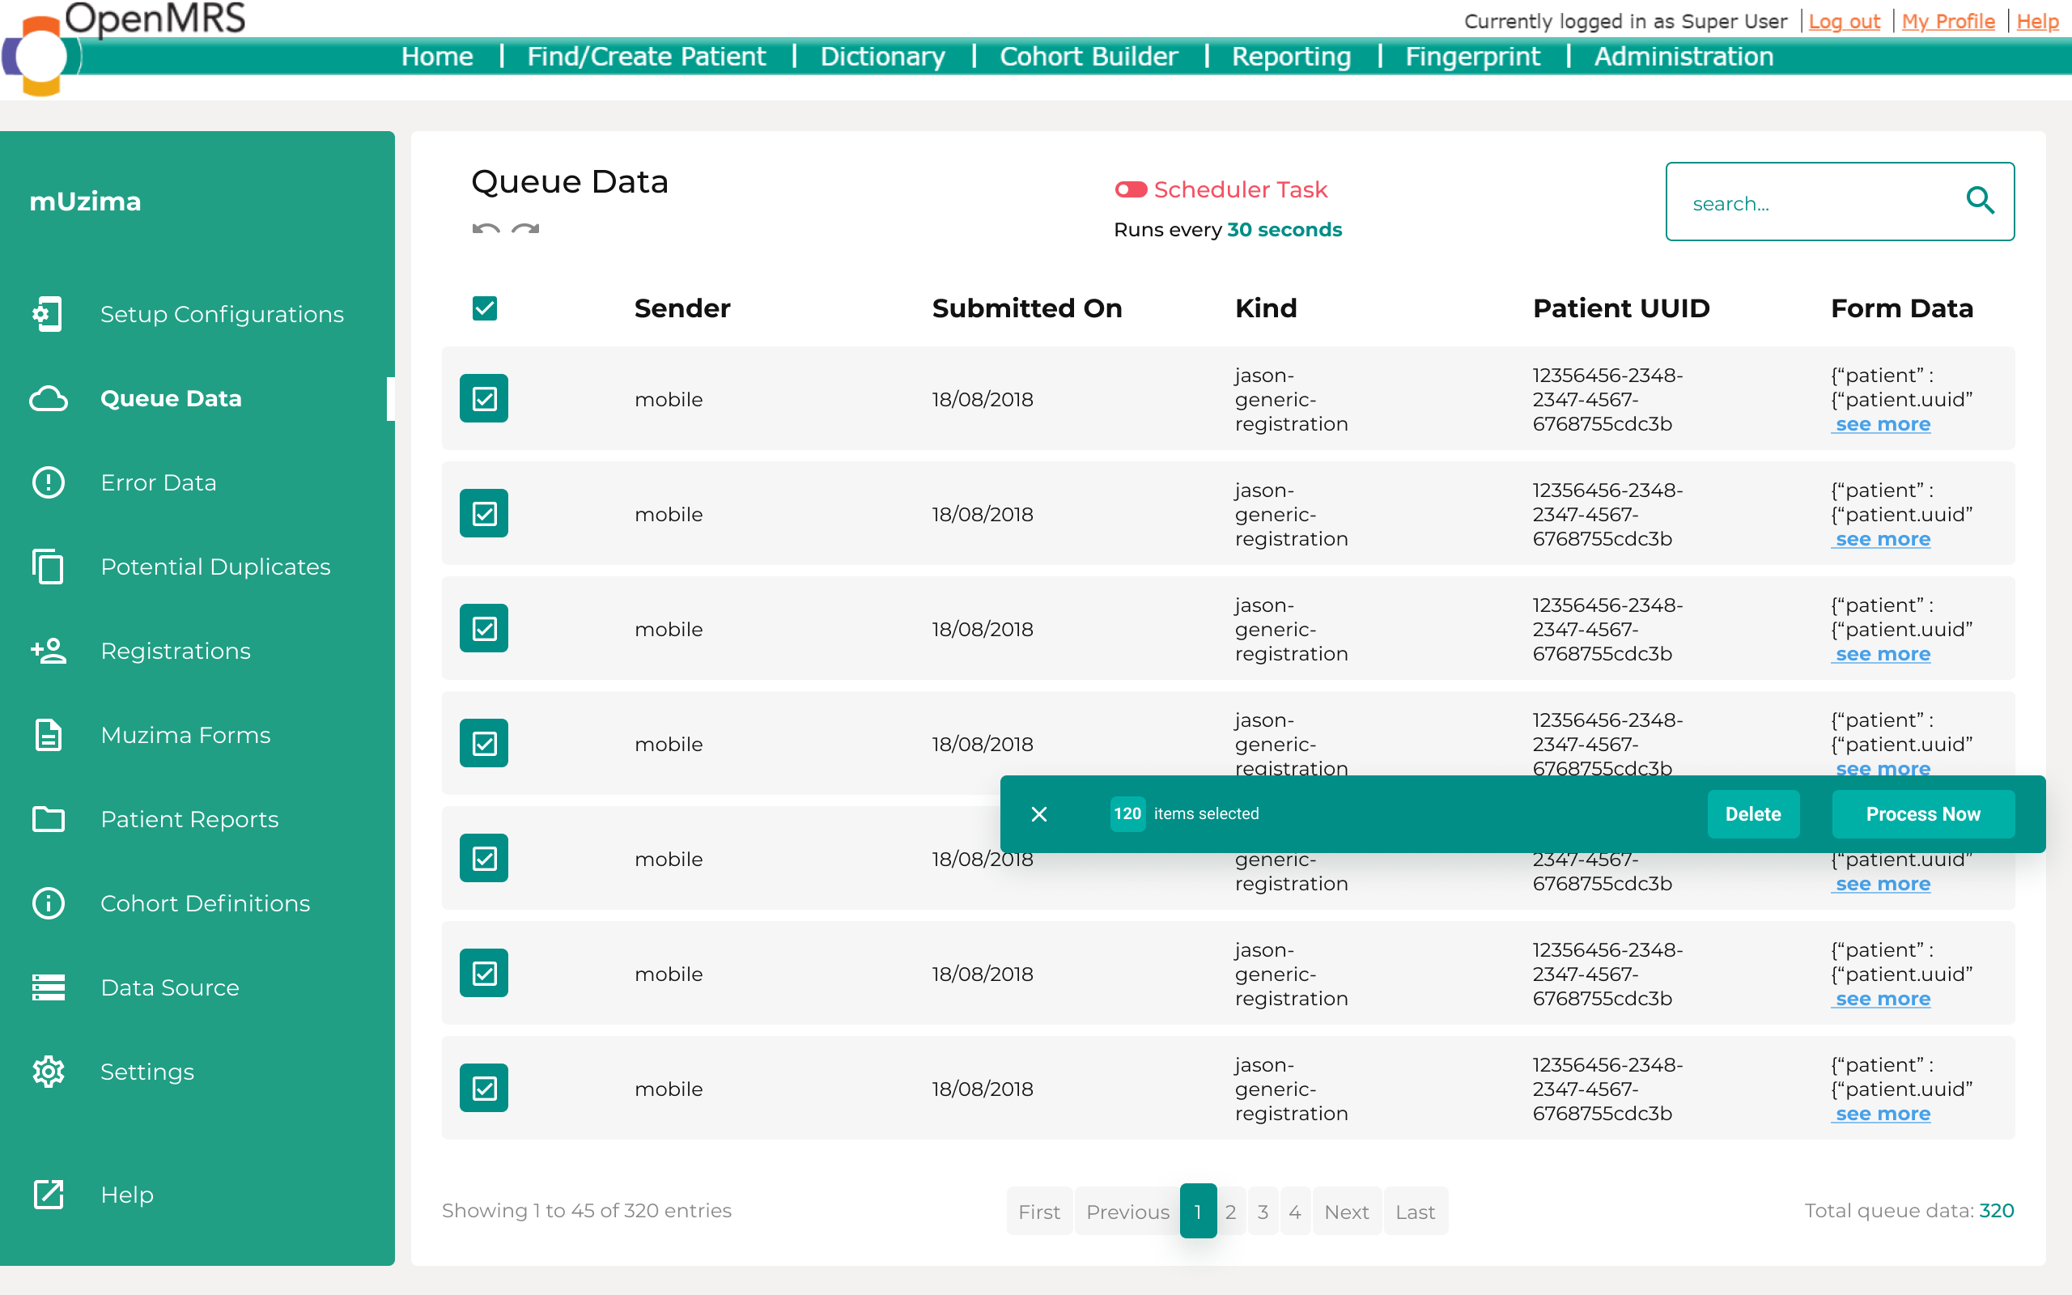Click the Sender column header
The width and height of the screenshot is (2072, 1295).
pyautogui.click(x=682, y=308)
